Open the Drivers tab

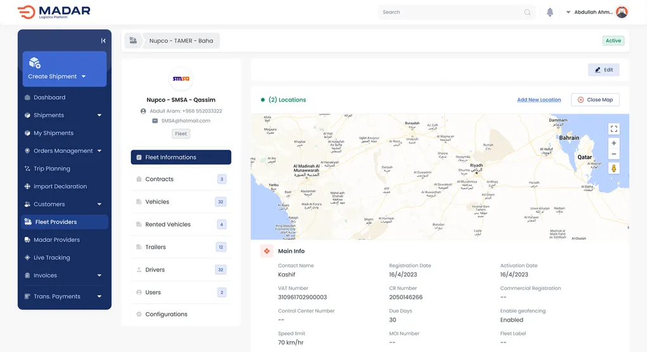(x=181, y=270)
